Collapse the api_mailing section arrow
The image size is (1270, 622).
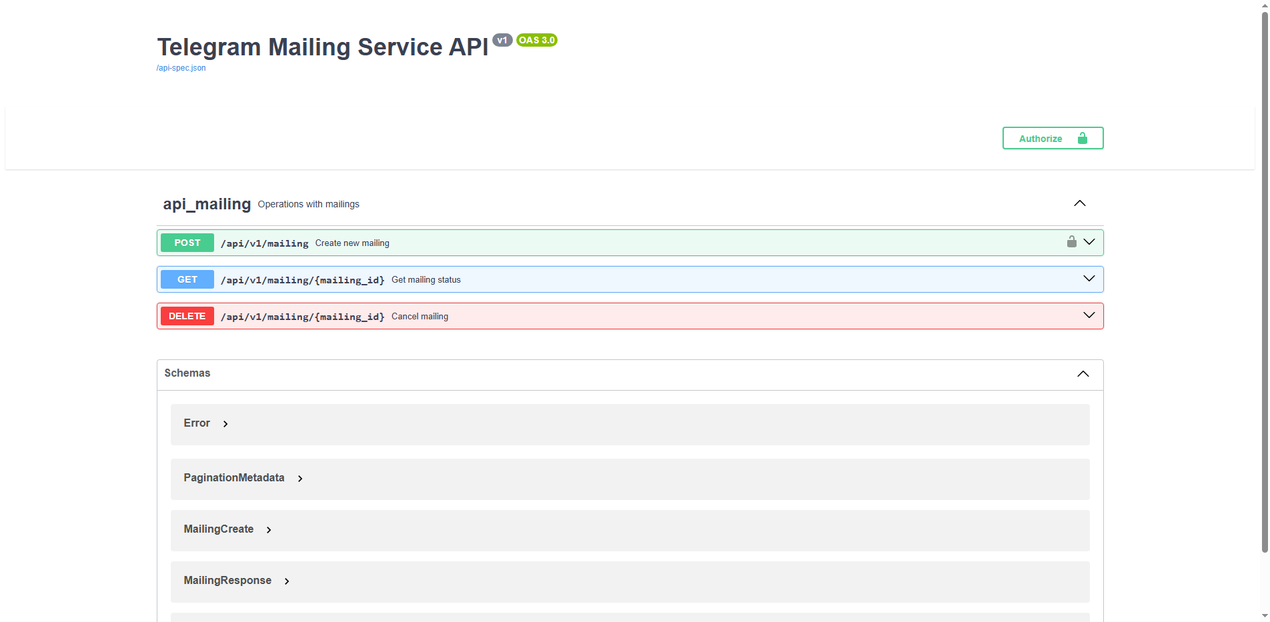1079,203
